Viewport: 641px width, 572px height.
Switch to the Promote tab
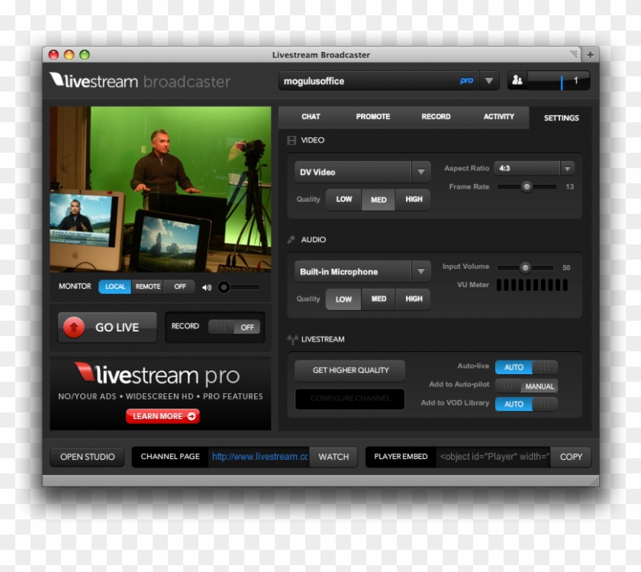373,117
